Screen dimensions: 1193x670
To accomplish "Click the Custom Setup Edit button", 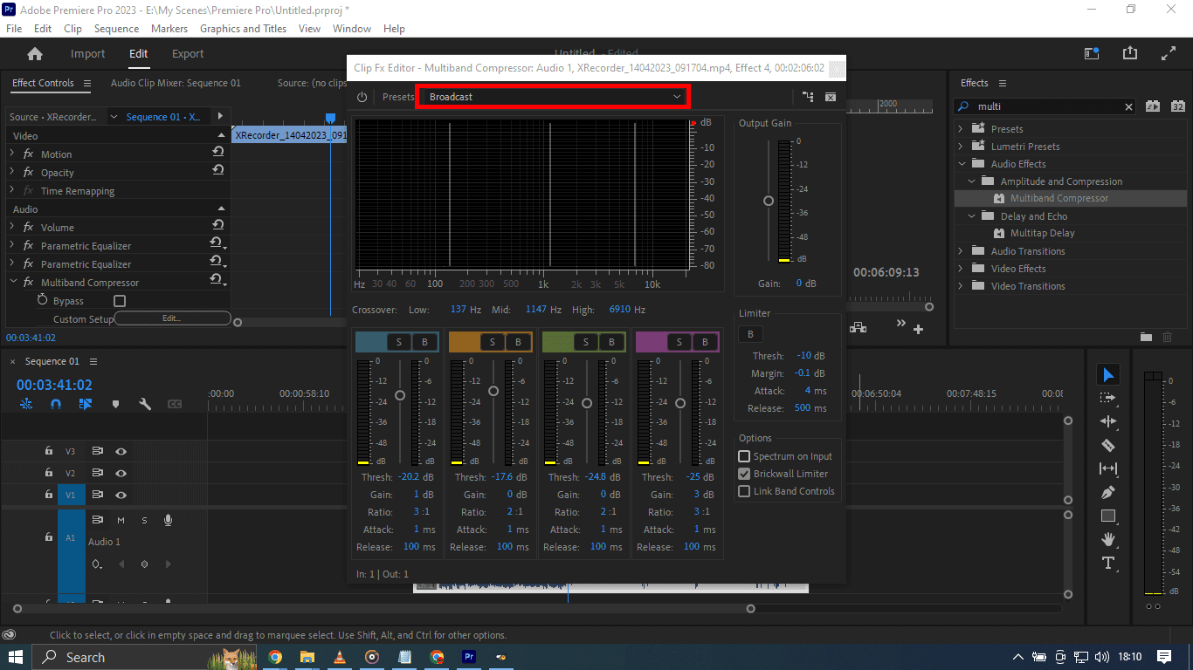I will pyautogui.click(x=172, y=318).
